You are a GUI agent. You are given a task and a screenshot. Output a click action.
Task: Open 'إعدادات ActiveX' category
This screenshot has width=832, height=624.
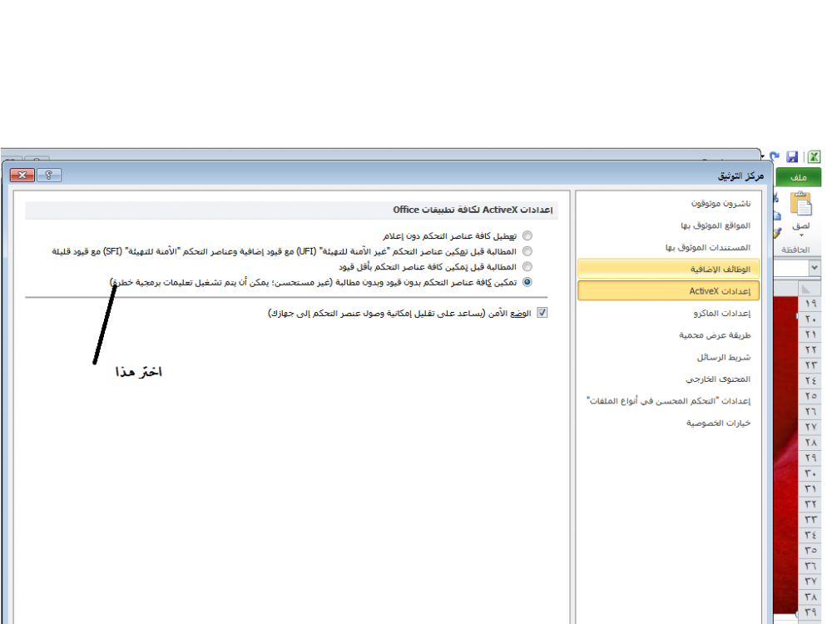(x=669, y=290)
